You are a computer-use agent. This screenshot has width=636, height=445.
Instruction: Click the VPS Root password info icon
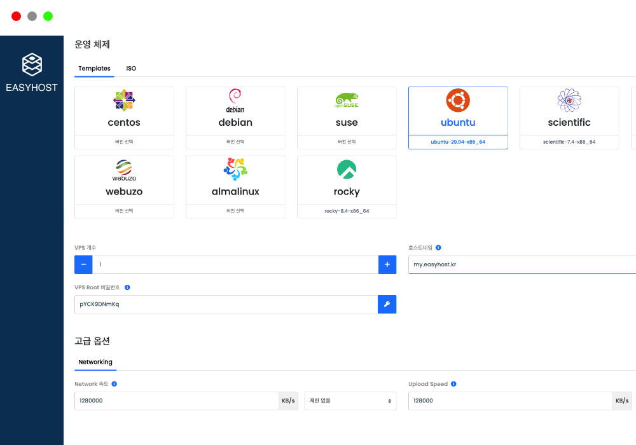point(127,287)
